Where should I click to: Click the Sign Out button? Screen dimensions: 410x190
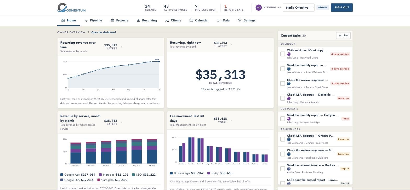pyautogui.click(x=342, y=8)
